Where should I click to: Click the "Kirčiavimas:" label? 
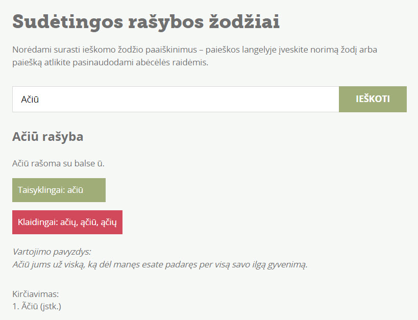[36, 294]
